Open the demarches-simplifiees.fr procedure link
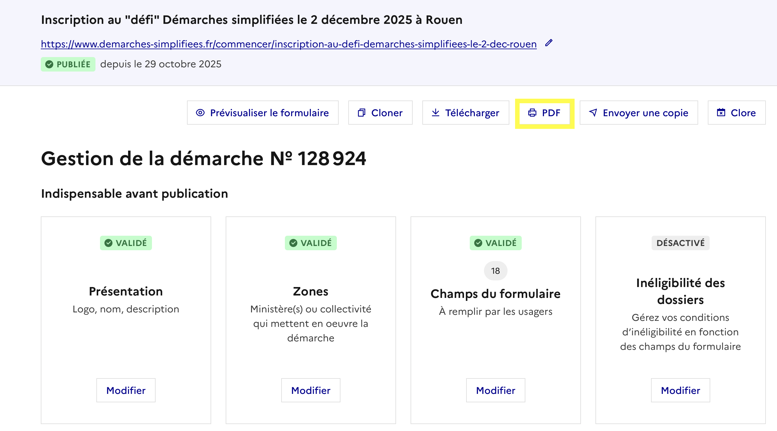 point(289,44)
